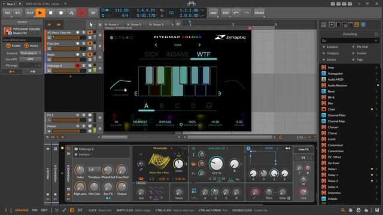This screenshot has width=383, height=215.
Task: Go to next Pitchmap preset
Action: 199,45
